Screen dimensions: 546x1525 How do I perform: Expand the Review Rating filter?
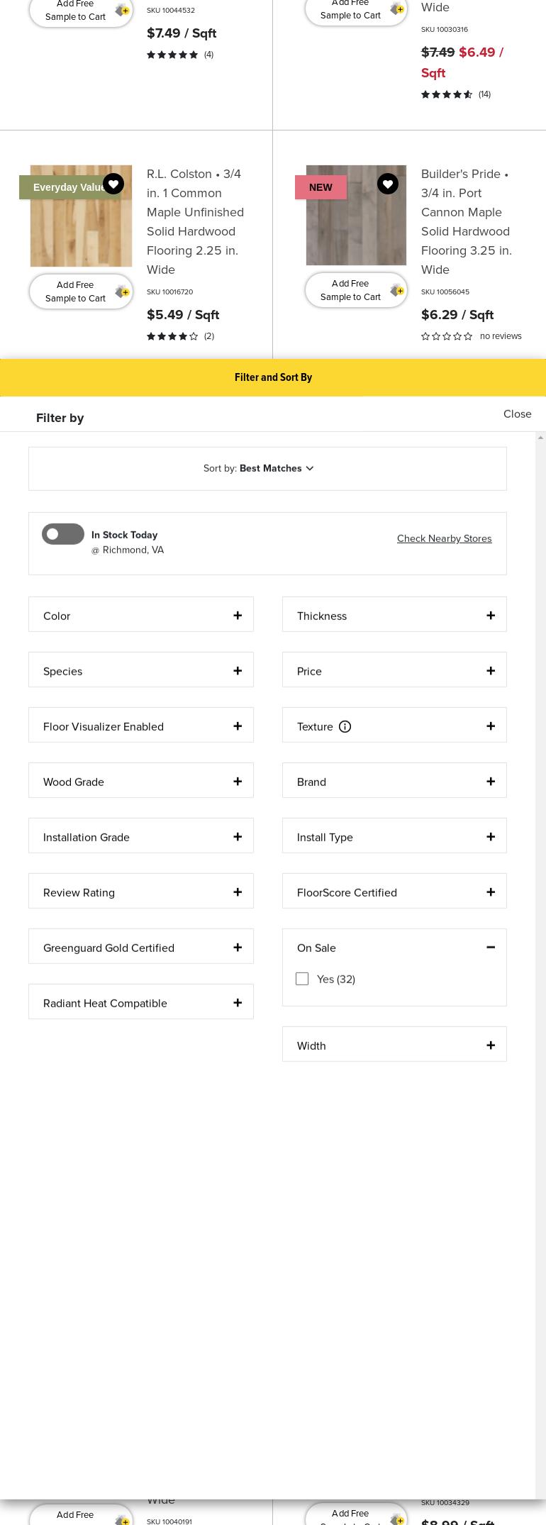click(x=141, y=892)
